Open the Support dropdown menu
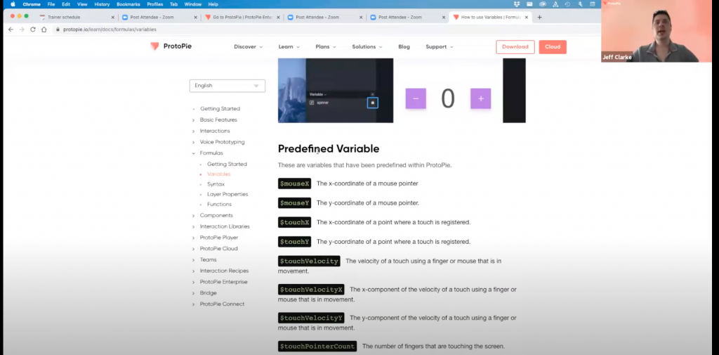 tap(440, 47)
